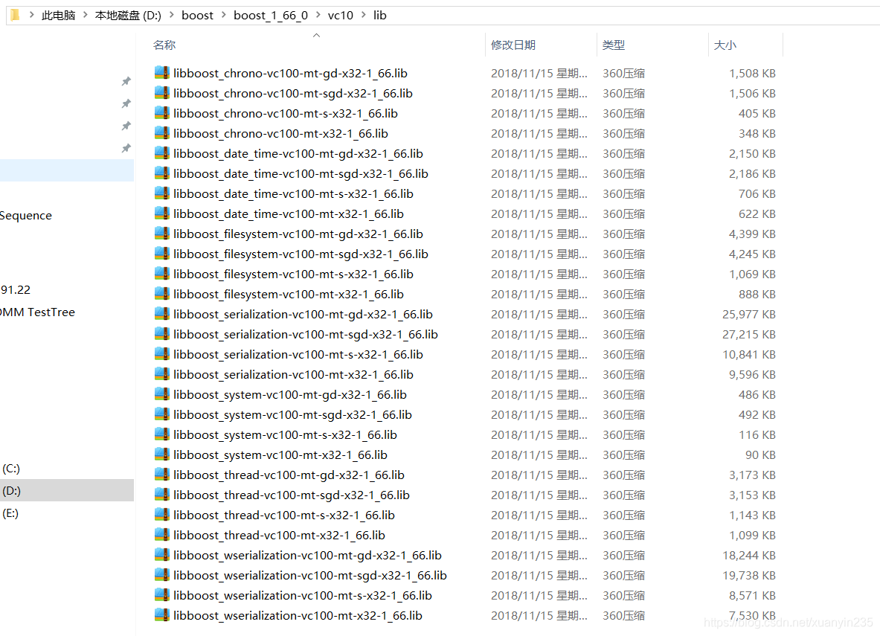Viewport: 880px width, 636px height.
Task: Expand the chevron after 本地磁盘 (D:) in address bar
Action: pyautogui.click(x=171, y=15)
